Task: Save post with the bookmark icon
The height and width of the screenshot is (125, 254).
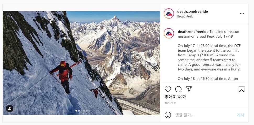Action: click(x=241, y=89)
